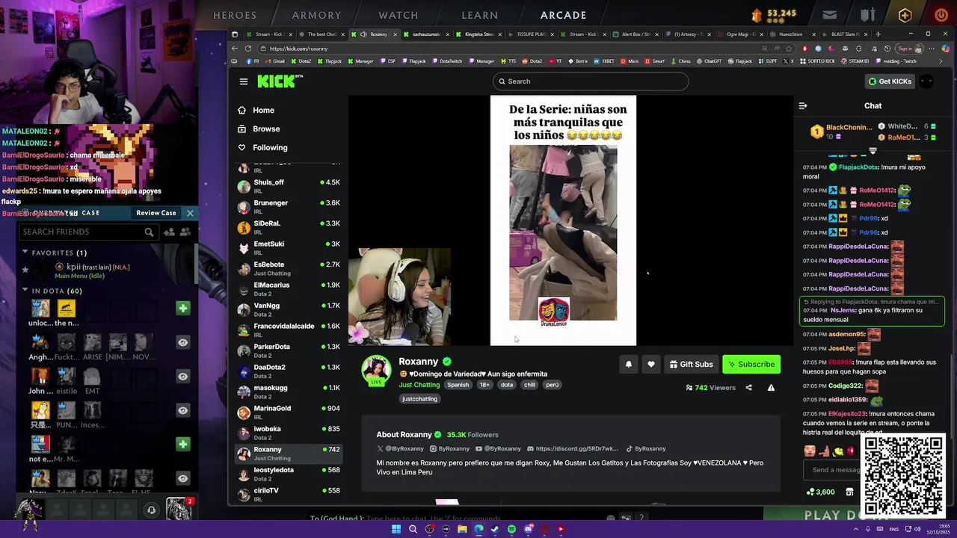Open Spotify from the taskbar
The width and height of the screenshot is (957, 538).
tap(511, 529)
